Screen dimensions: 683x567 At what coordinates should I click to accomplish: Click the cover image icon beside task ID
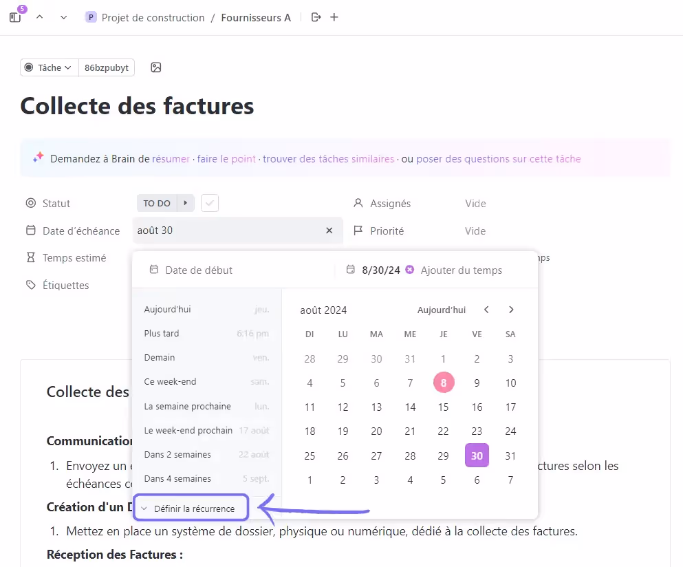(156, 67)
